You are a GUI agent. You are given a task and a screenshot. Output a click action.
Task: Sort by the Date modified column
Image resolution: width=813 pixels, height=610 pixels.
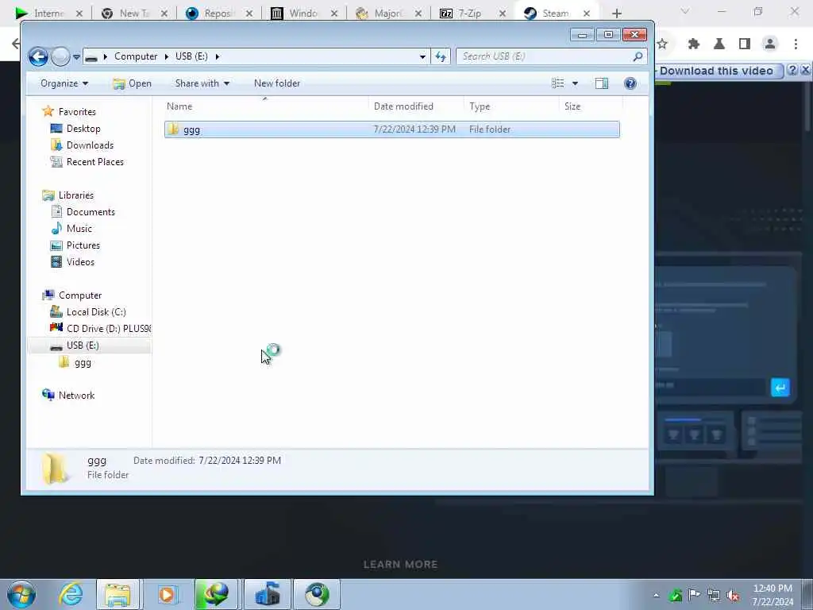coord(416,106)
